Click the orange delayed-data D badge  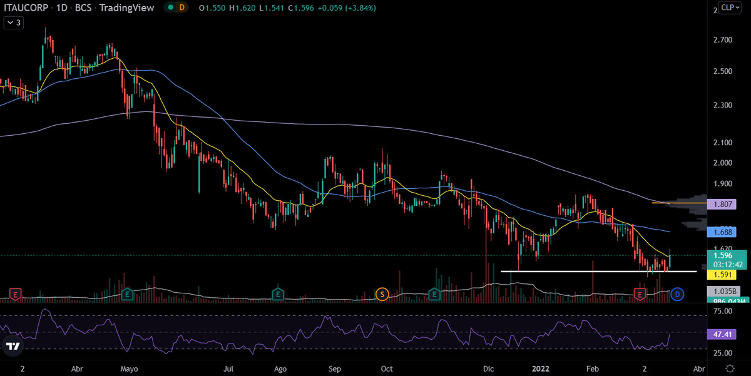[182, 8]
